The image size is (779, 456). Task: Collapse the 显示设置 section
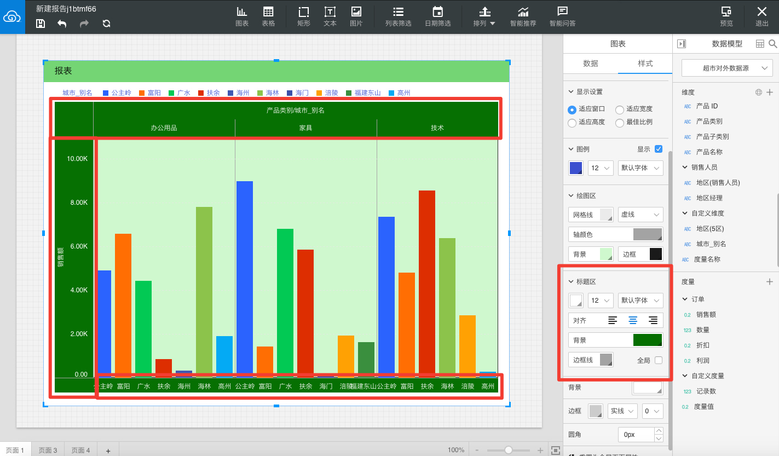point(571,91)
